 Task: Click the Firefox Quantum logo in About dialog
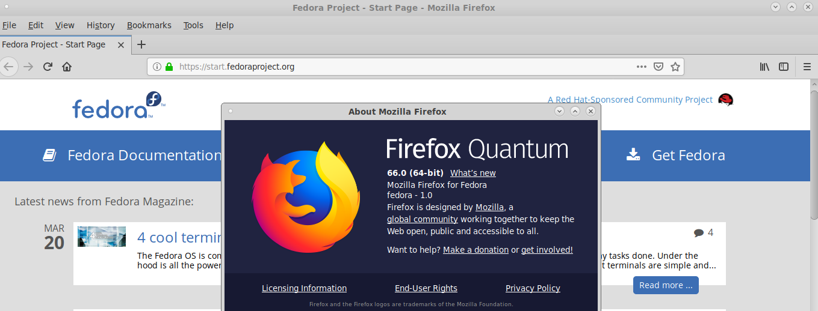point(305,197)
